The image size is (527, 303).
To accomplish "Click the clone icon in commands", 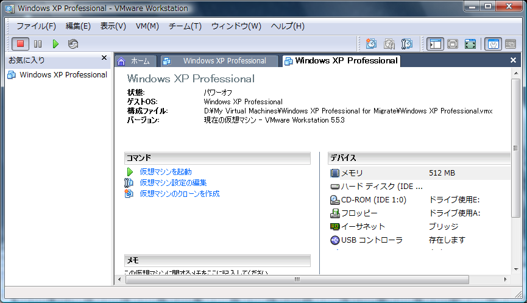I will pos(129,194).
